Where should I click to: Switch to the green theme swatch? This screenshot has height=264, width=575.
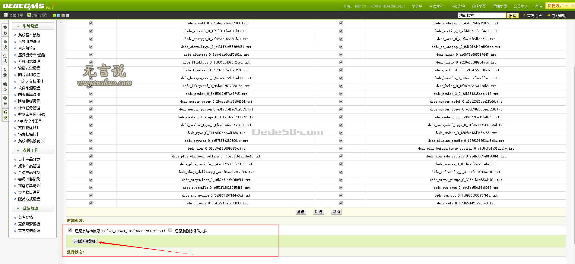pos(55,15)
